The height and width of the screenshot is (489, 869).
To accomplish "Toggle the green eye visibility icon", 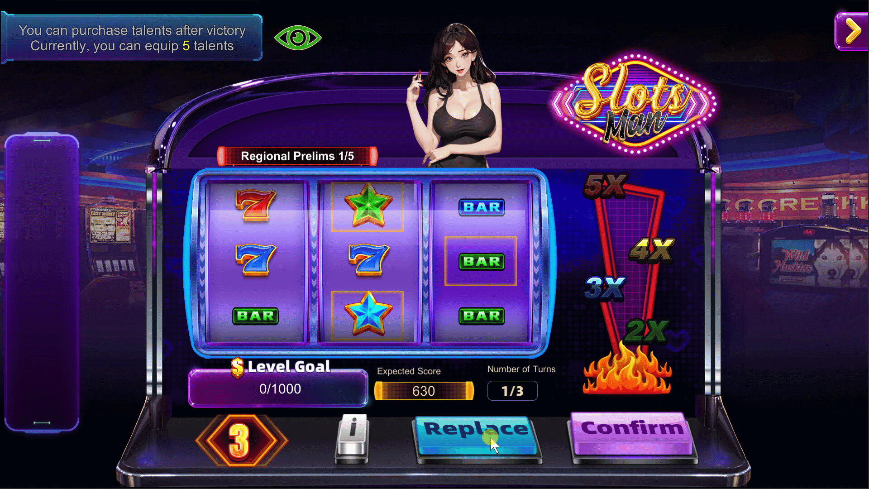I will coord(298,38).
